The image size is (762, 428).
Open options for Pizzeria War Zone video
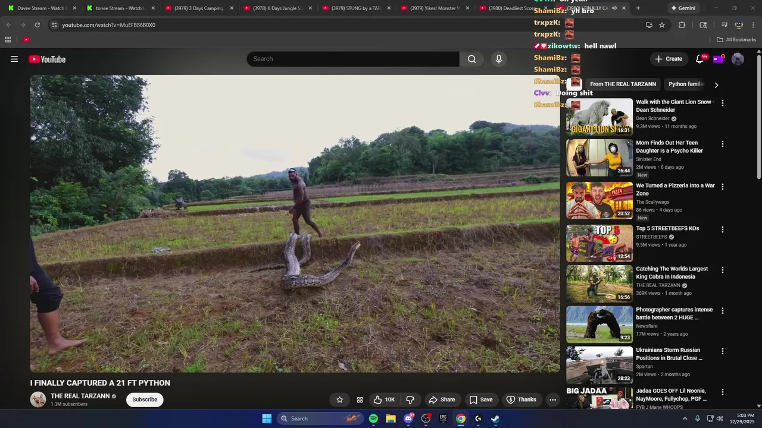pyautogui.click(x=723, y=187)
